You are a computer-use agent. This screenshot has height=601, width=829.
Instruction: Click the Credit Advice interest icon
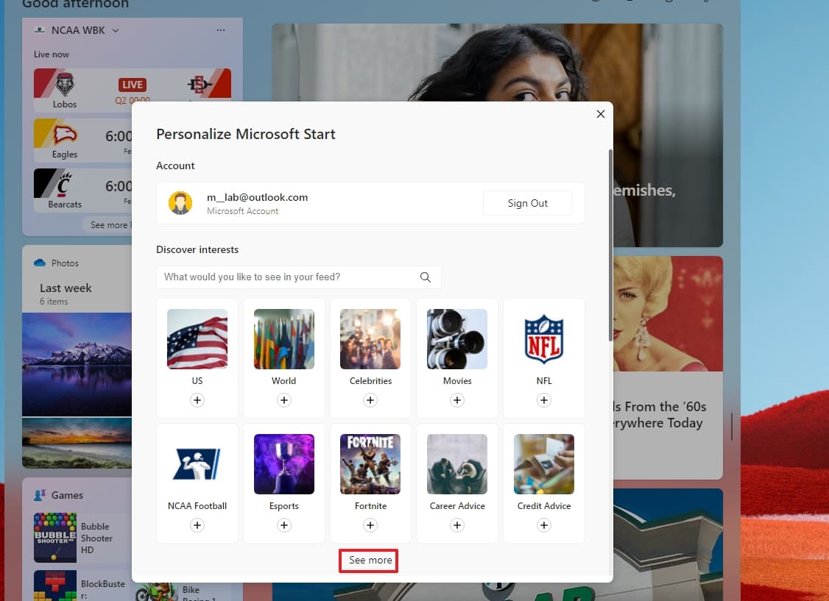point(543,463)
